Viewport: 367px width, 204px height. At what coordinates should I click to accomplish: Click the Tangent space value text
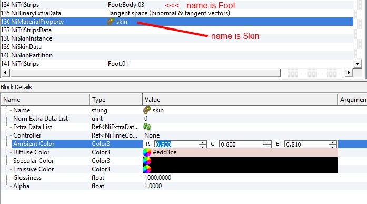pos(169,13)
